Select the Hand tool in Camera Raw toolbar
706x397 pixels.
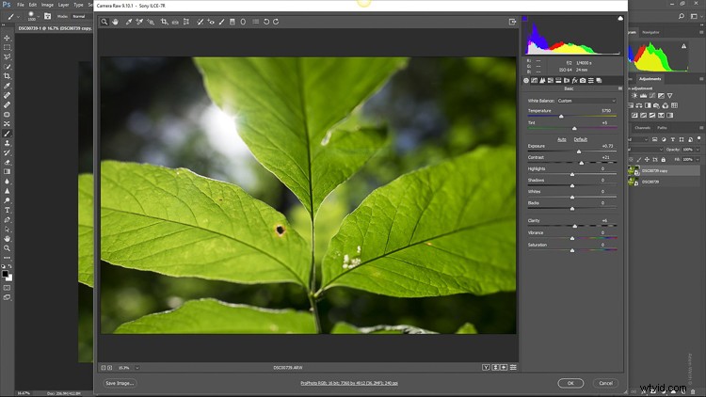[x=115, y=22]
